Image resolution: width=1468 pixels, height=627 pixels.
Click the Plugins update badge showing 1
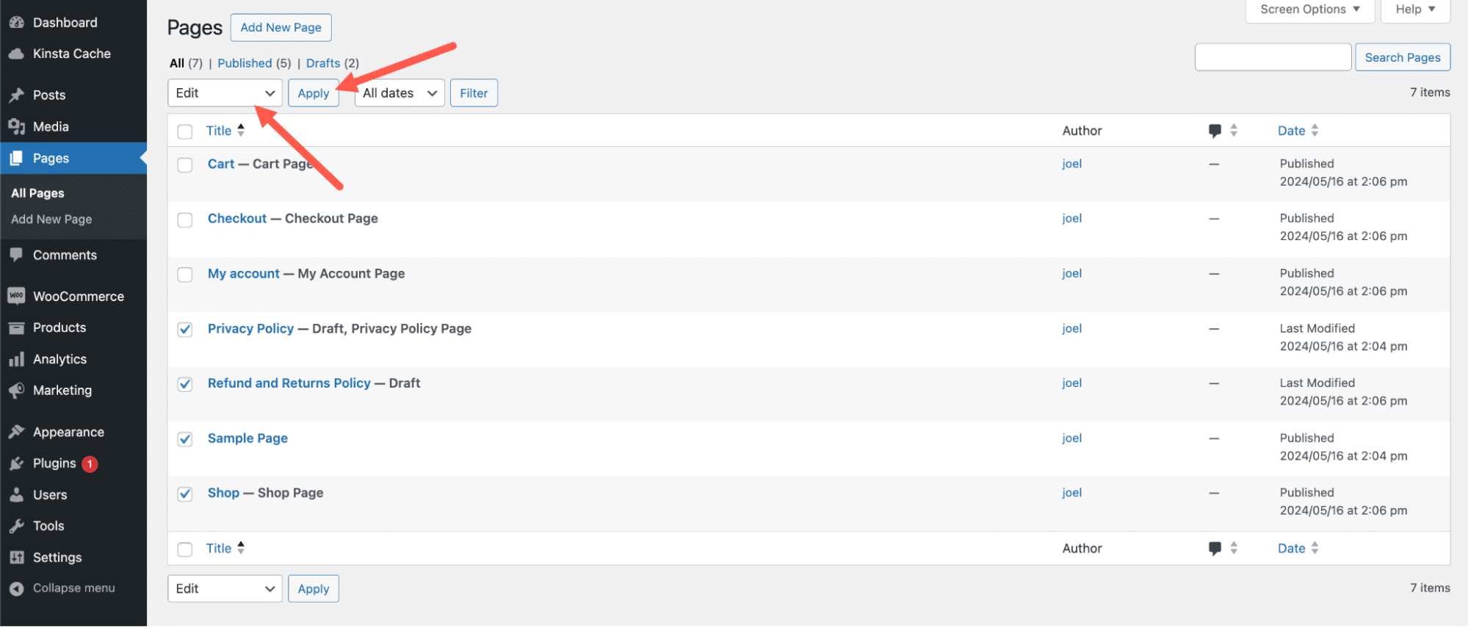pyautogui.click(x=90, y=464)
